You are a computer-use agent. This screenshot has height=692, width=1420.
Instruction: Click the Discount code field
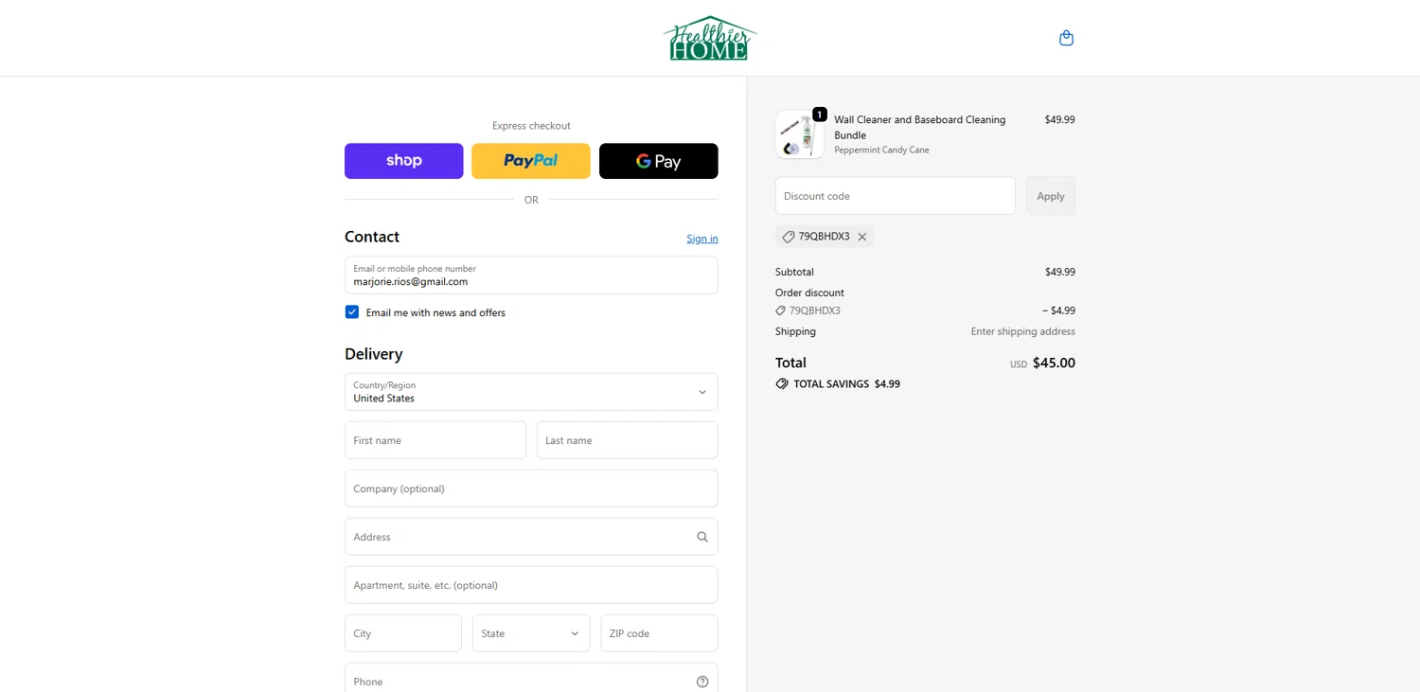point(896,196)
